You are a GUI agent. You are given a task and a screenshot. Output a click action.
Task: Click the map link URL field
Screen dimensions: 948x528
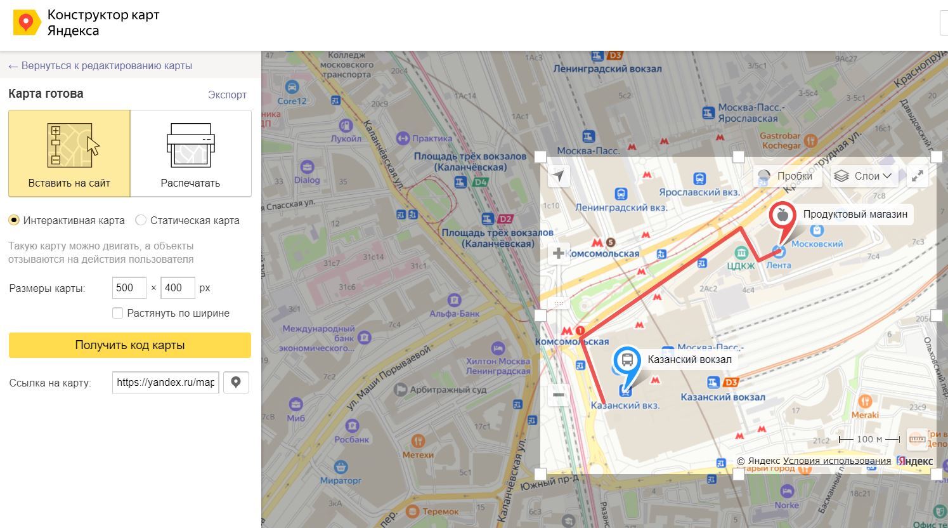pos(166,383)
